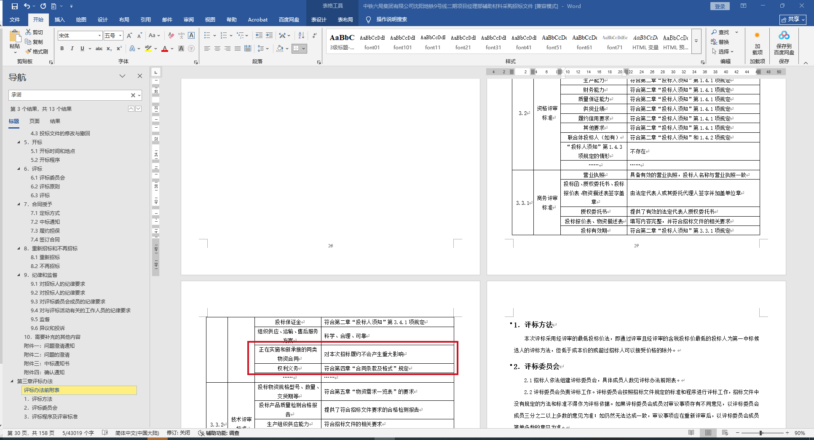This screenshot has height=440, width=814.
Task: Show the 页面 tab in navigation pane
Action: point(35,121)
